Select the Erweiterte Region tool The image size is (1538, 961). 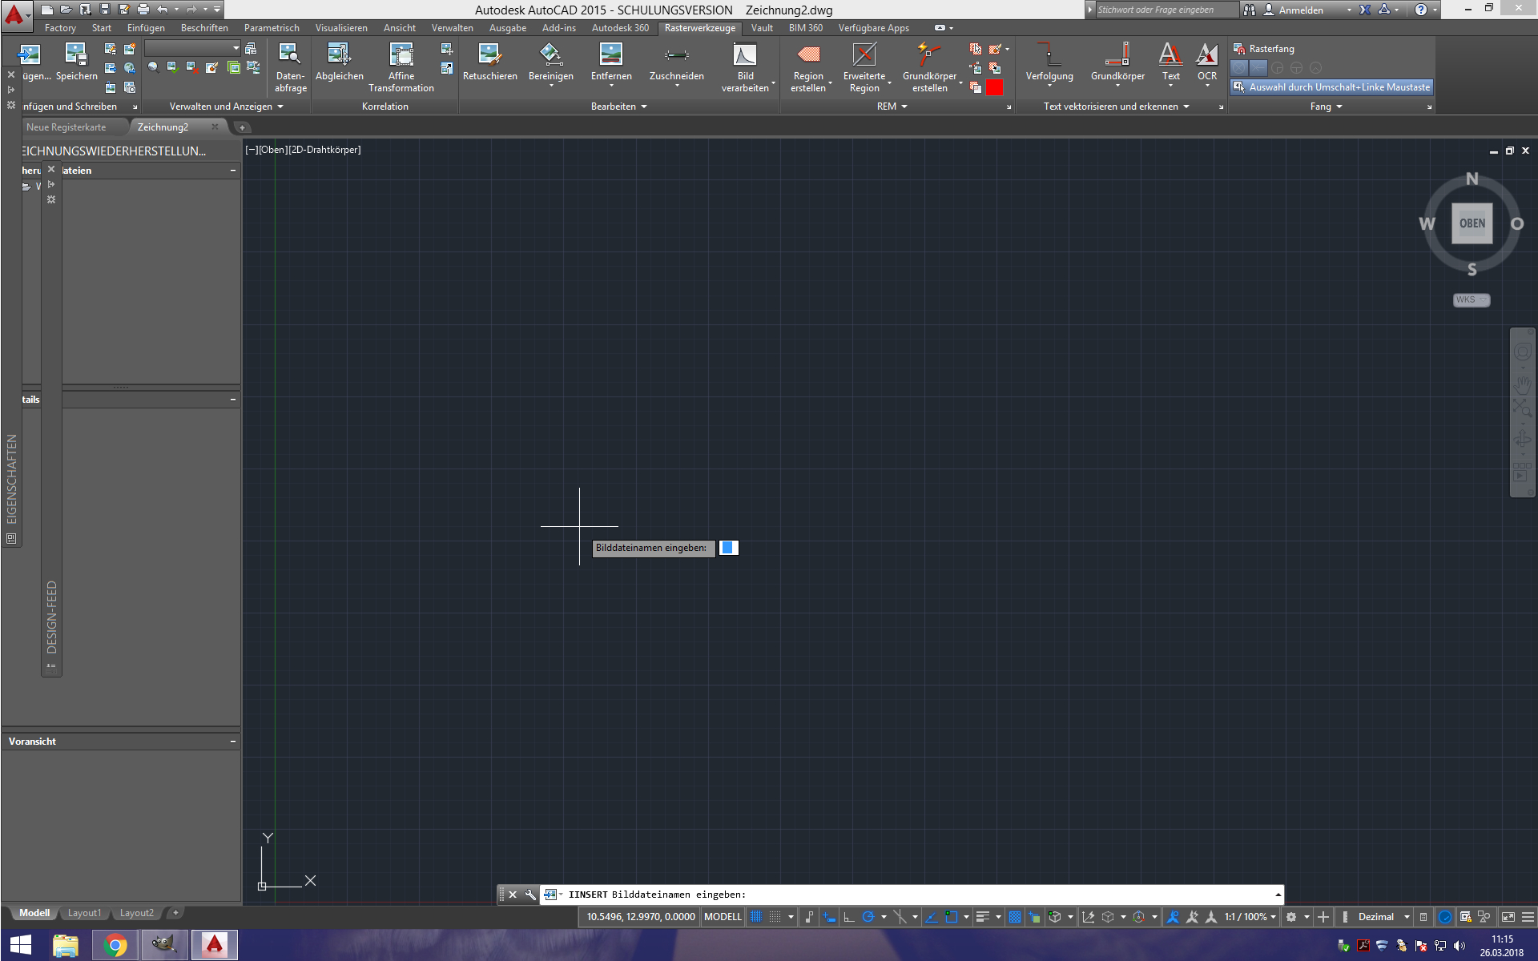(864, 67)
